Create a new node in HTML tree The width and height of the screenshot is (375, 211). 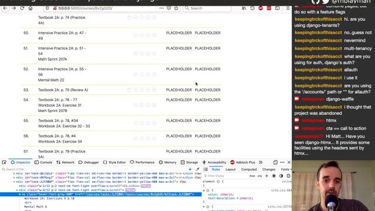pos(190,169)
